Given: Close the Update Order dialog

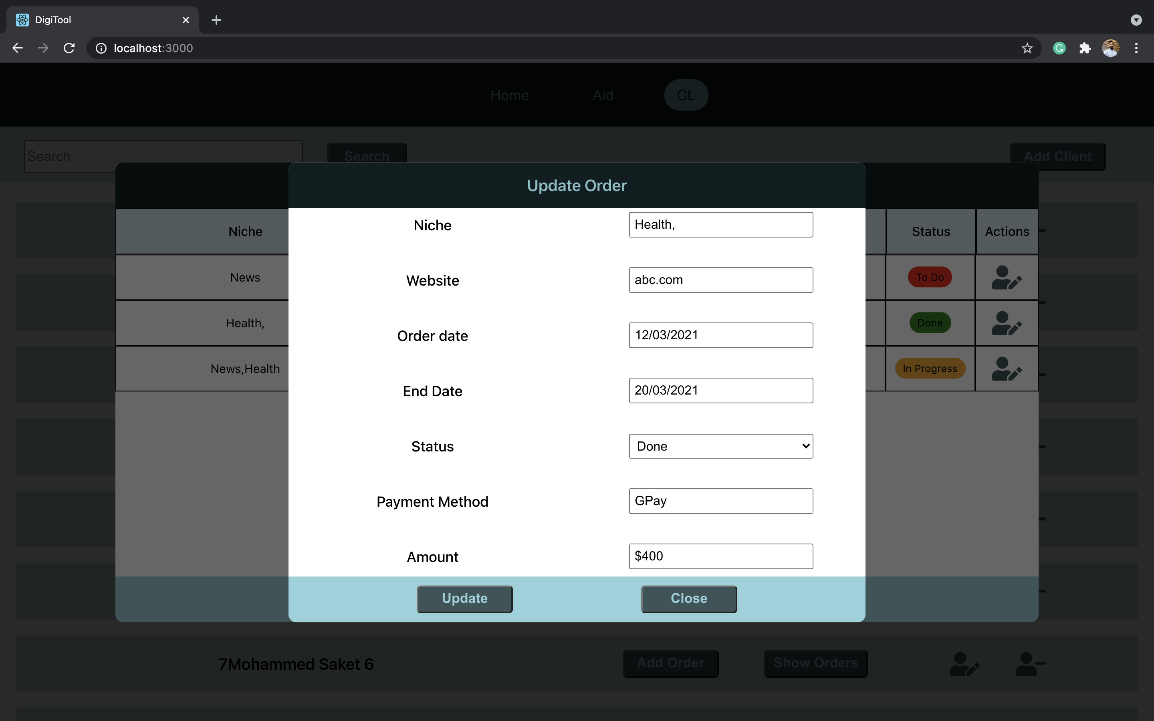Looking at the screenshot, I should click(x=688, y=598).
